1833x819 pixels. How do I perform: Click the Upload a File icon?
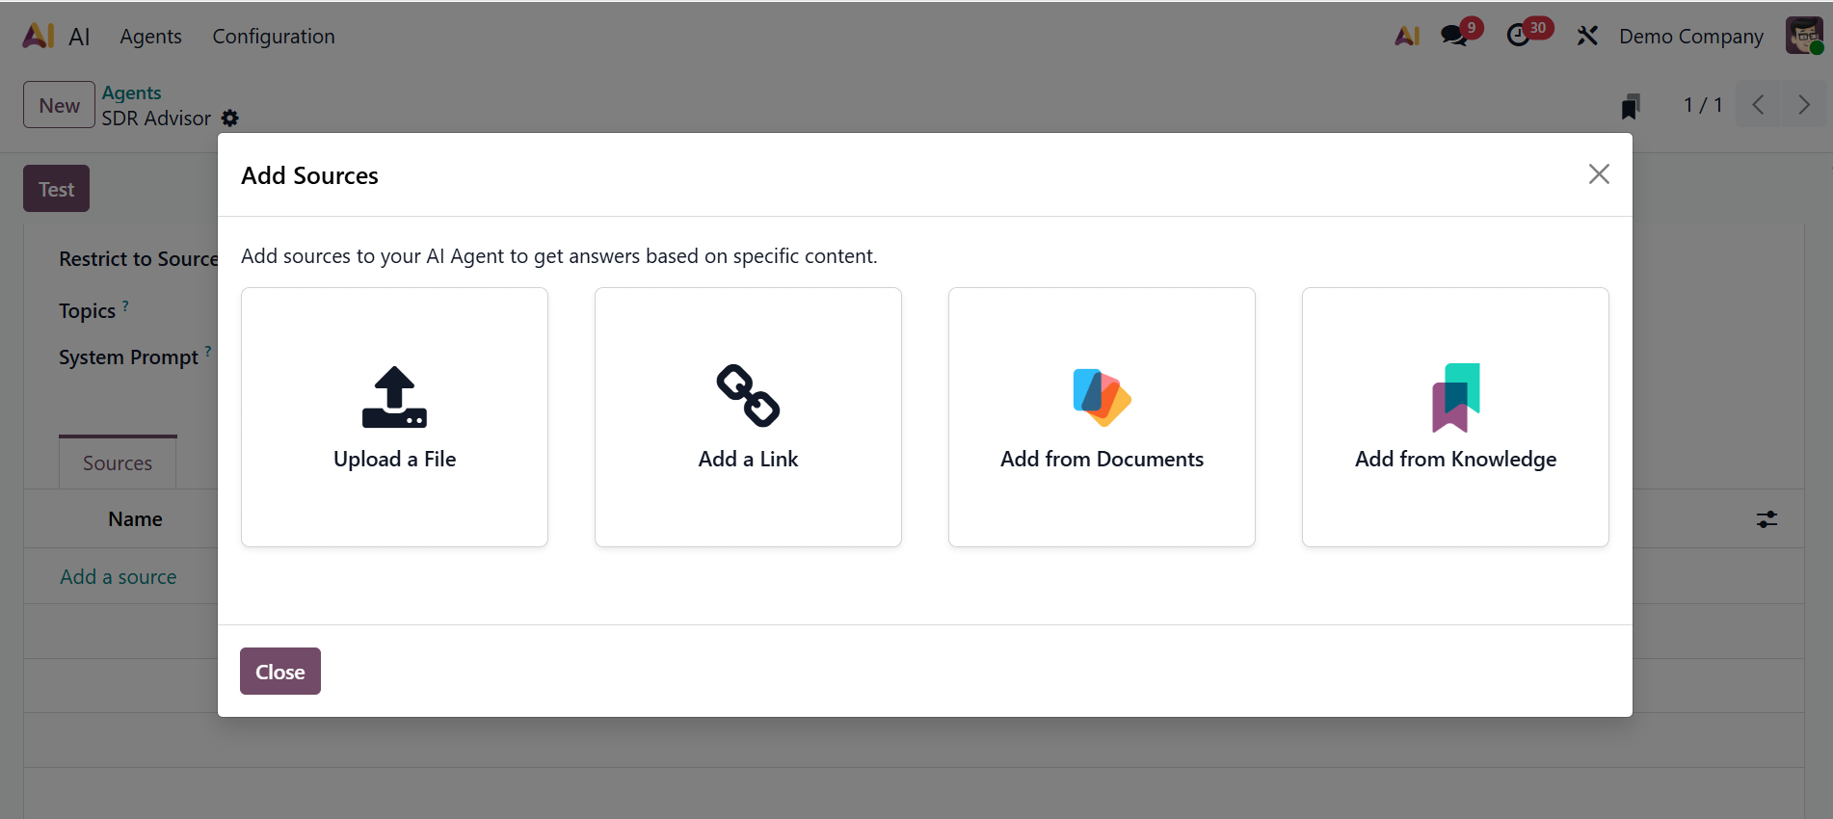click(x=394, y=397)
